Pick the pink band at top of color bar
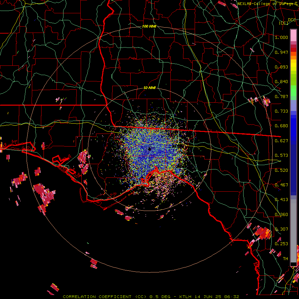 pos(293,36)
